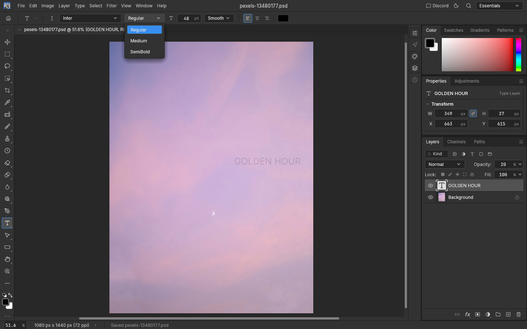The image size is (527, 329).
Task: Open the Discord link
Action: point(437,6)
